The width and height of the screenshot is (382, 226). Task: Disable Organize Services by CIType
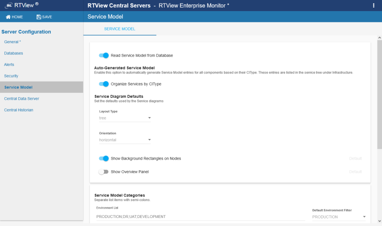(x=104, y=84)
